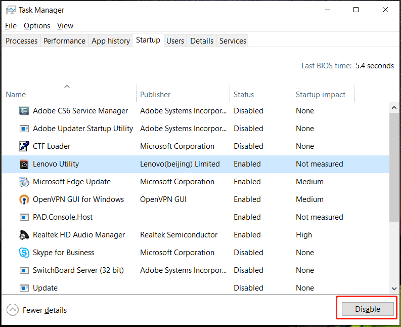The image size is (401, 327).
Task: Switch to the Details tab
Action: [202, 40]
